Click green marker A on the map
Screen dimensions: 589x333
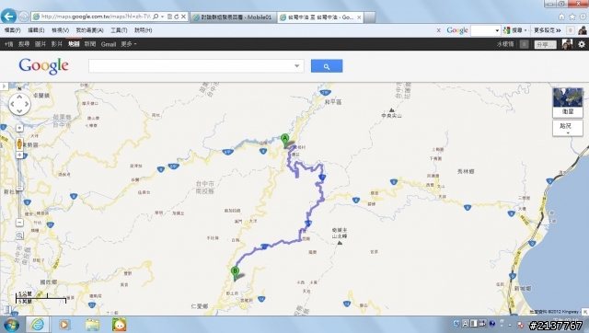tap(285, 141)
